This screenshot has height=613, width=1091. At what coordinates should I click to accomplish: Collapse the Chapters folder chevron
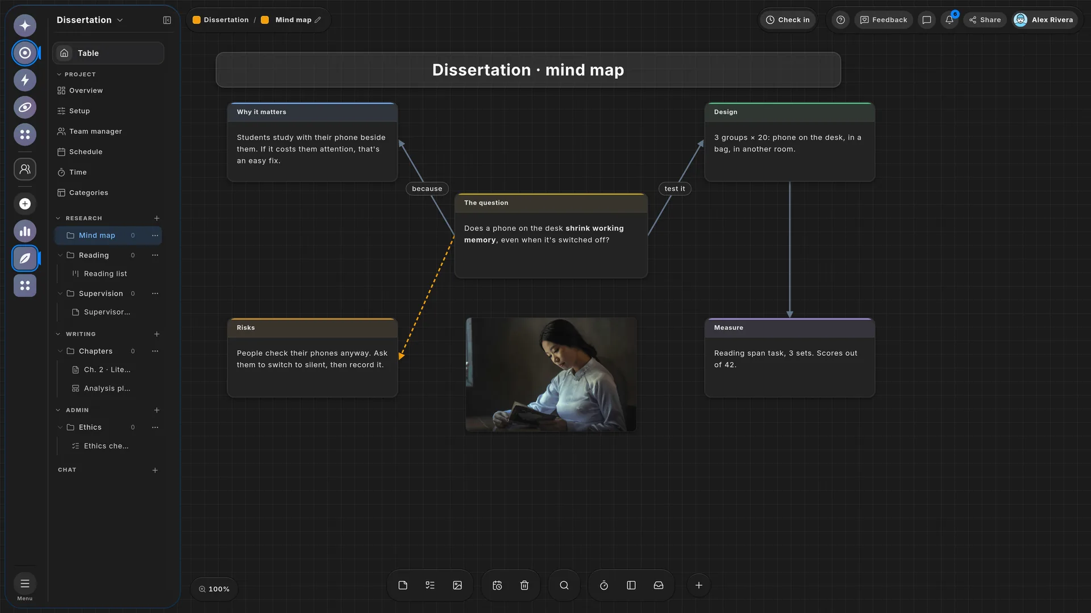click(x=60, y=351)
